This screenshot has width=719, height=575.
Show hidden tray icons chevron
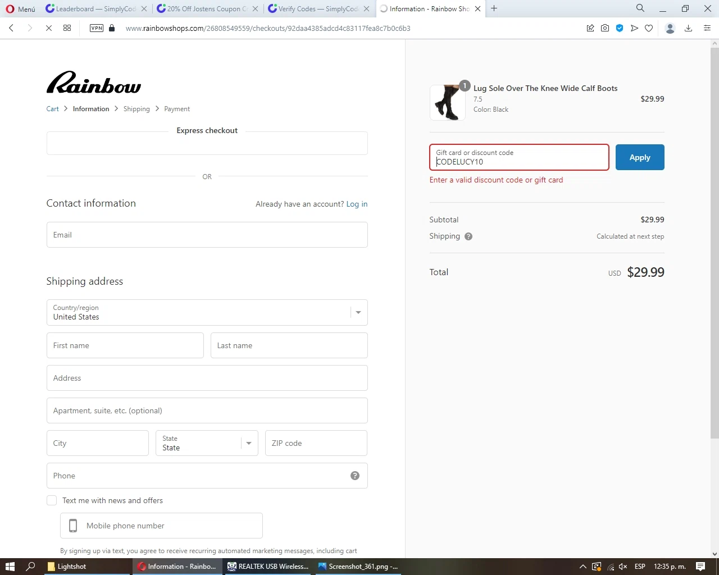583,567
